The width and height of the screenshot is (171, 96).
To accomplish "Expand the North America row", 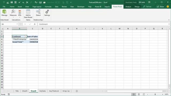I will 13,39.
